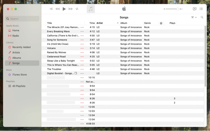Click the play count 2 cell

[x=174, y=103]
